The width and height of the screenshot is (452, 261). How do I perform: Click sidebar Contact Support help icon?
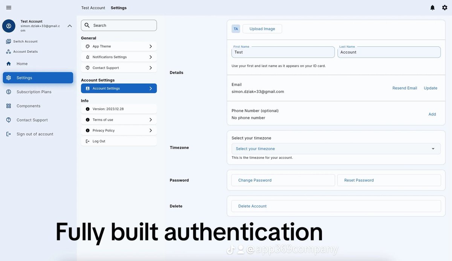click(x=9, y=120)
